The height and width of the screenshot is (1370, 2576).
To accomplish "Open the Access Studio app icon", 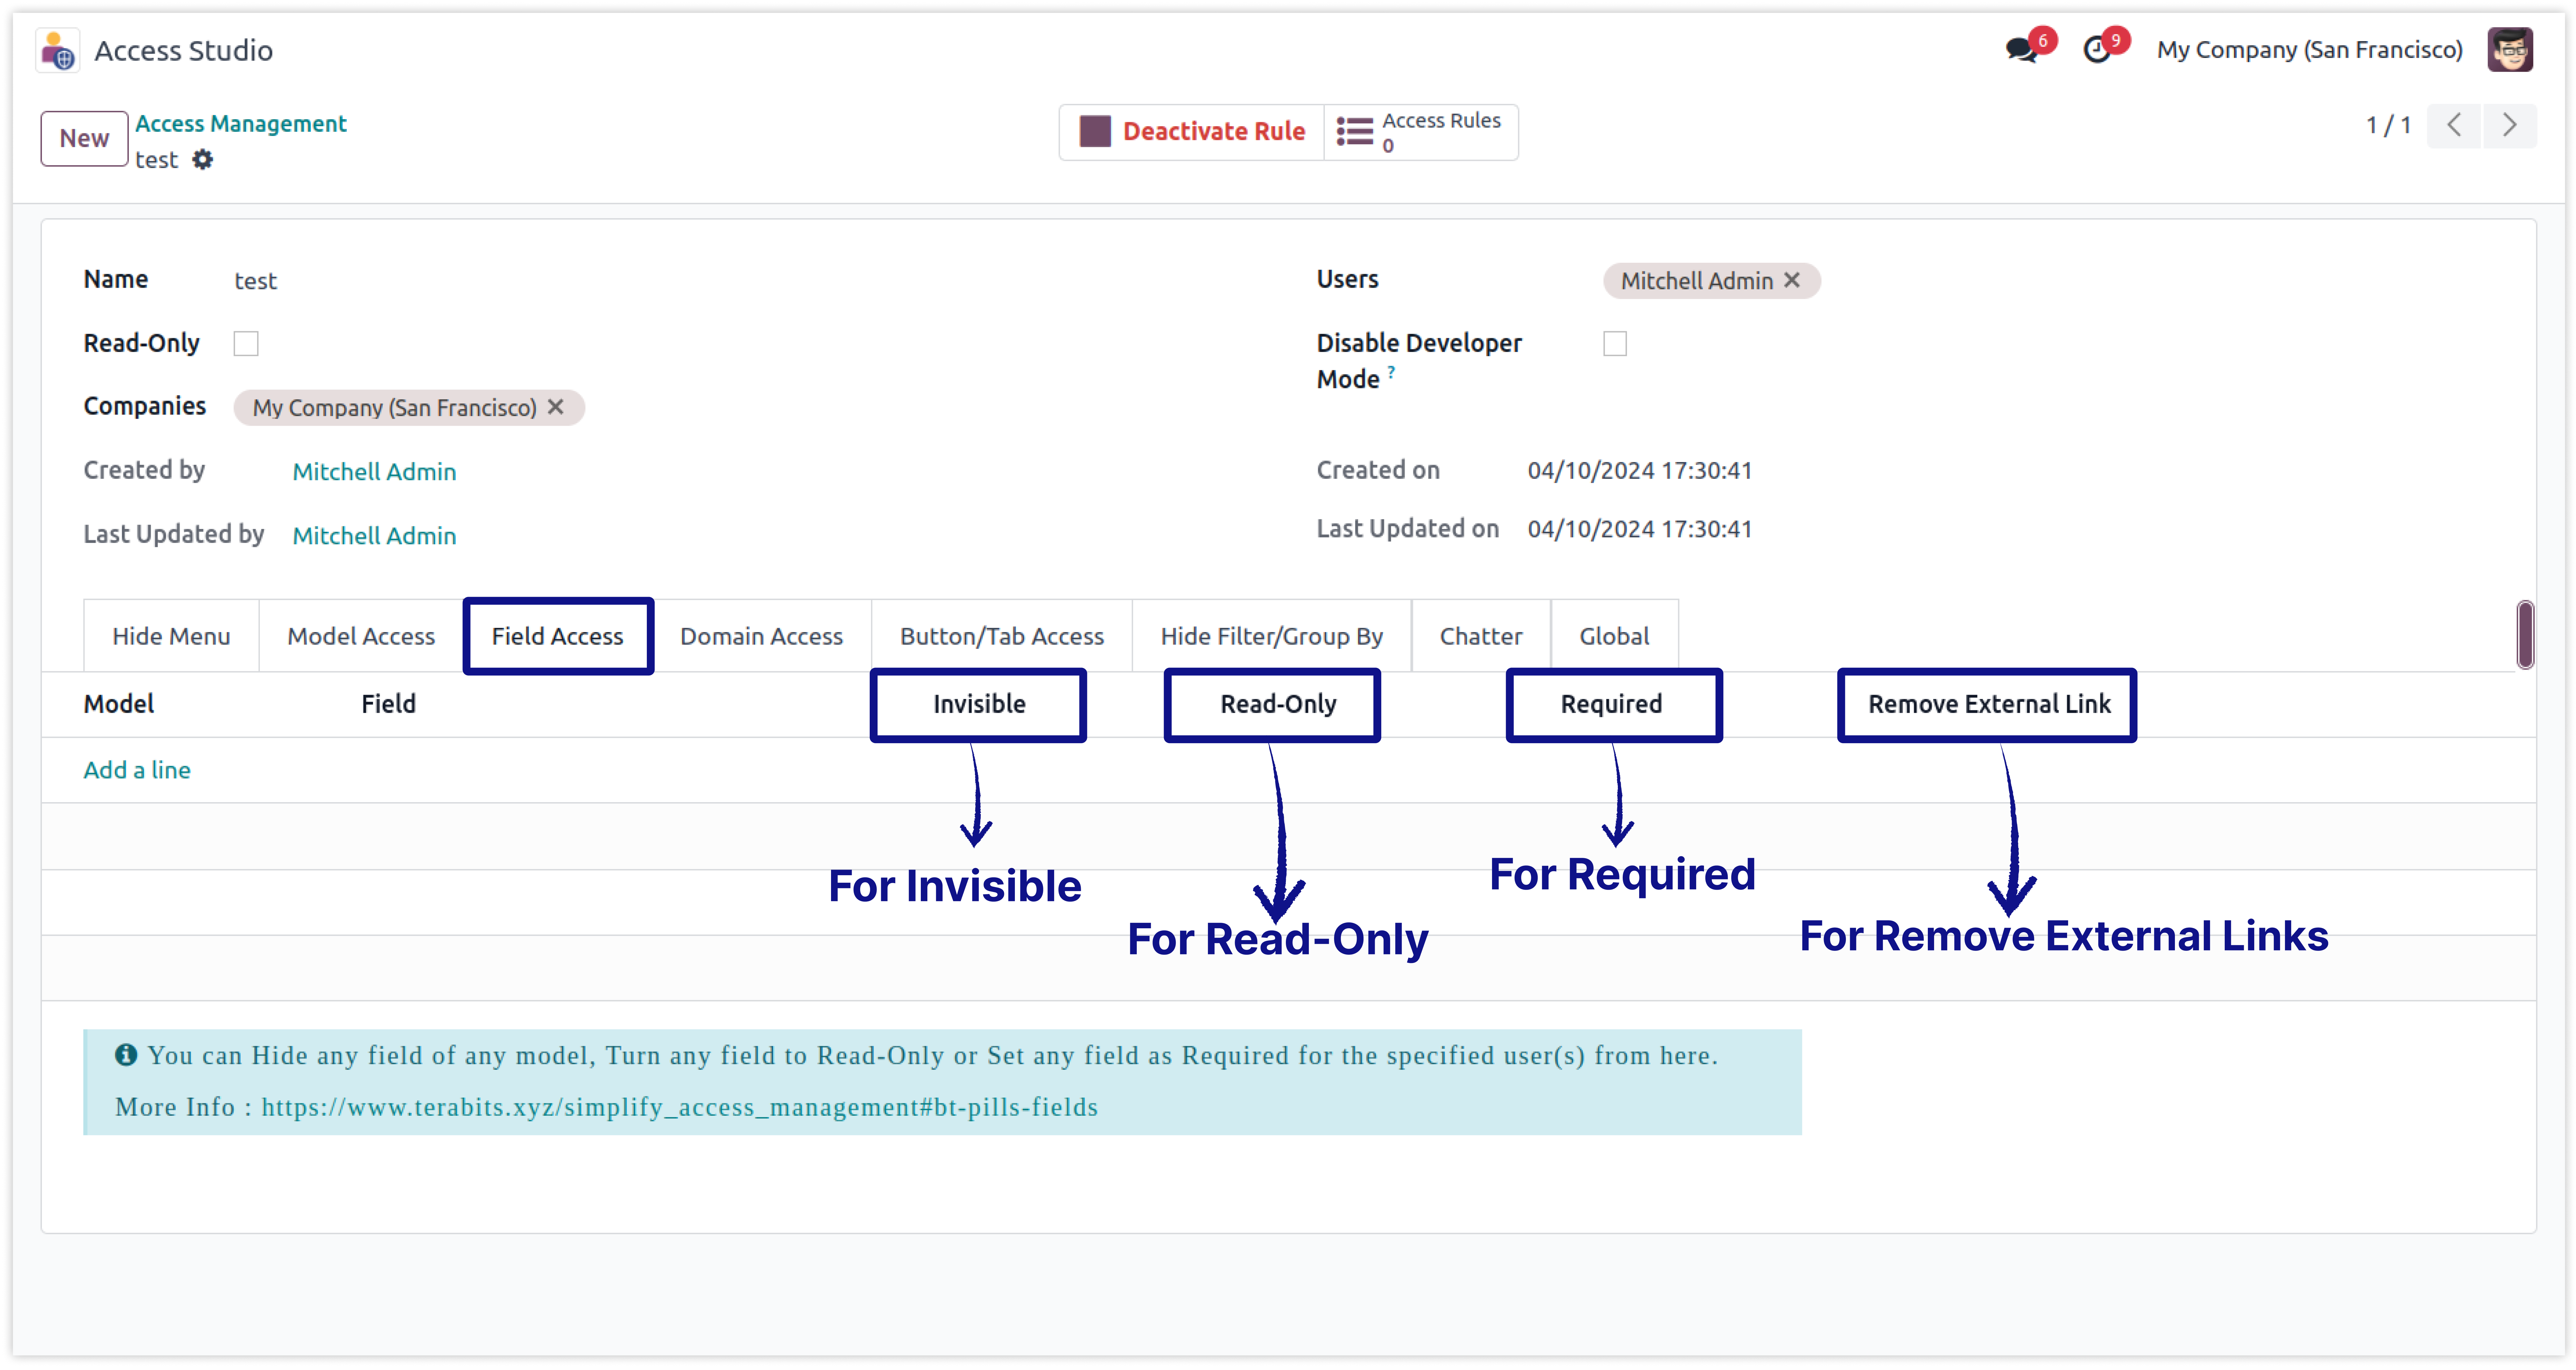I will click(58, 50).
